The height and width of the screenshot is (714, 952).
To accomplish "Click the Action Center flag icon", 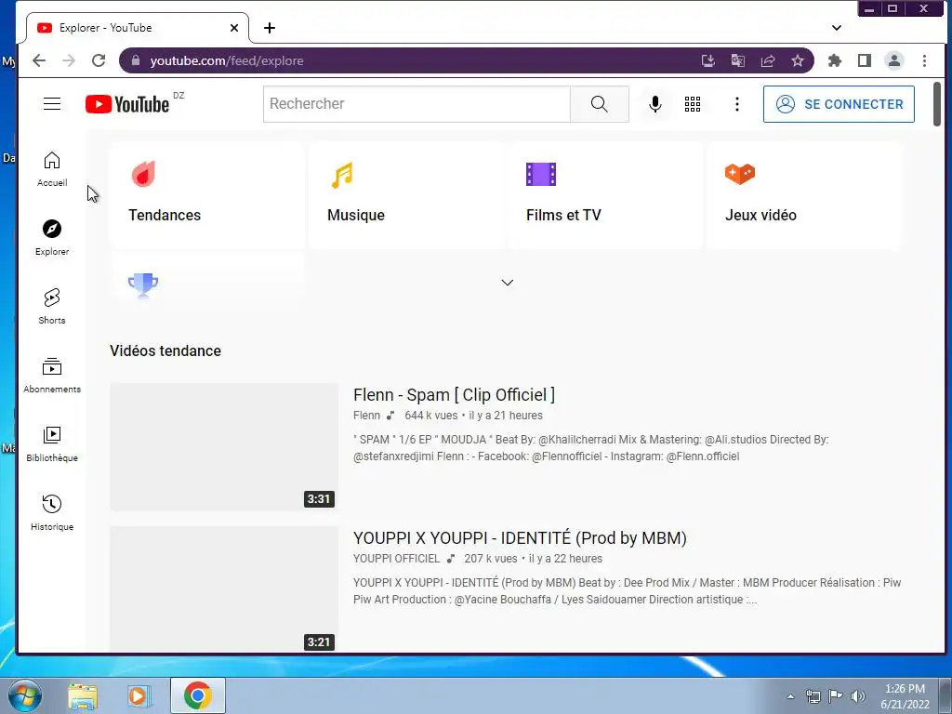I will [x=836, y=696].
